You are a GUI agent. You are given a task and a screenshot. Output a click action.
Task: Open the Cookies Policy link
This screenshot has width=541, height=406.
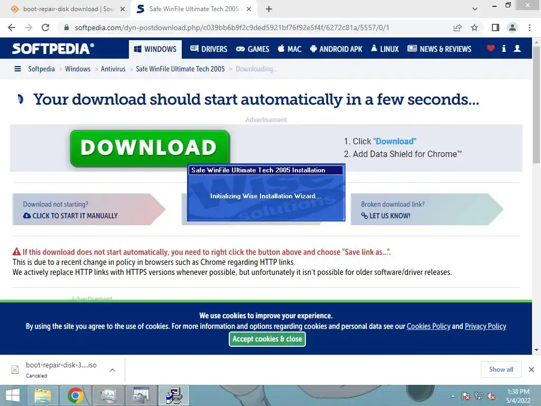[x=428, y=326]
